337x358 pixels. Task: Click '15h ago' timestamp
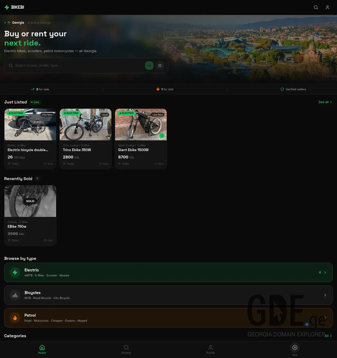pos(48,240)
